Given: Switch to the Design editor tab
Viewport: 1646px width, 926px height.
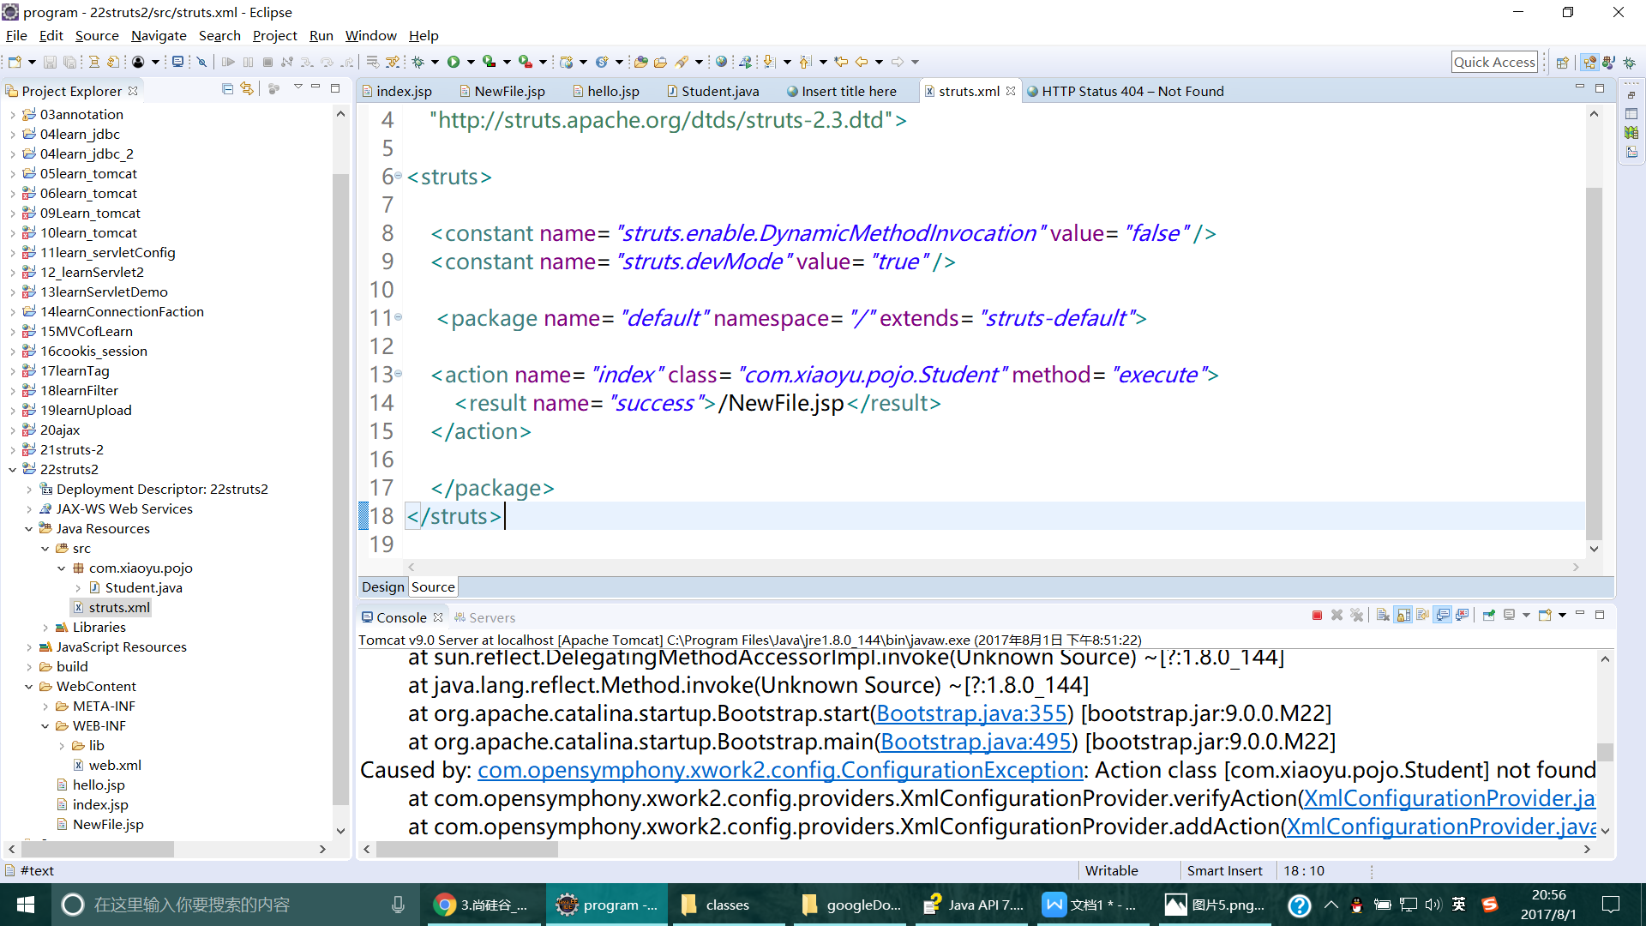Looking at the screenshot, I should 382,586.
